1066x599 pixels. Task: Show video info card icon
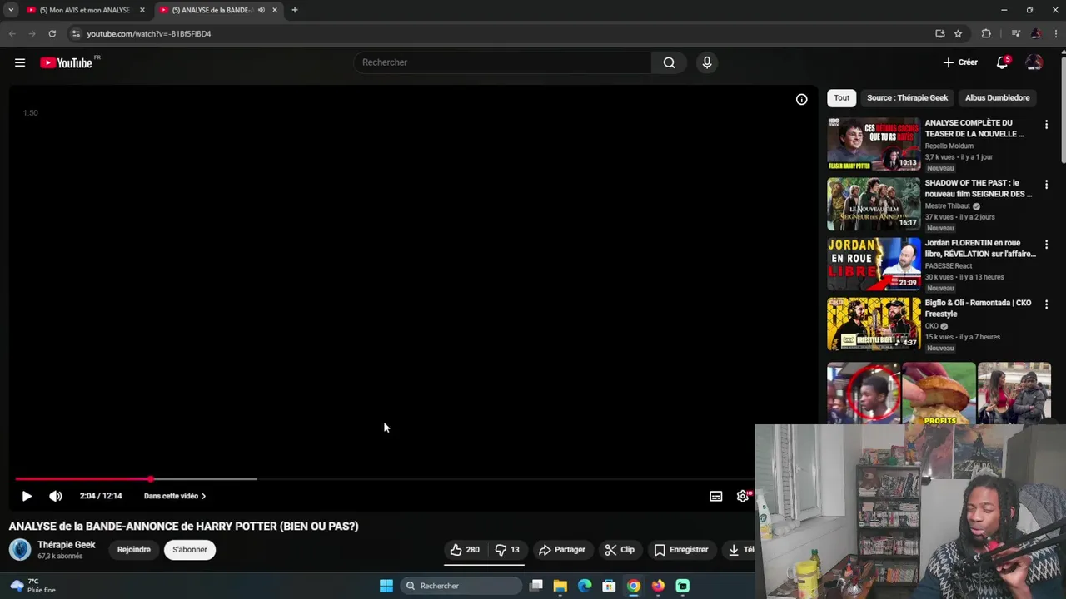click(x=801, y=100)
